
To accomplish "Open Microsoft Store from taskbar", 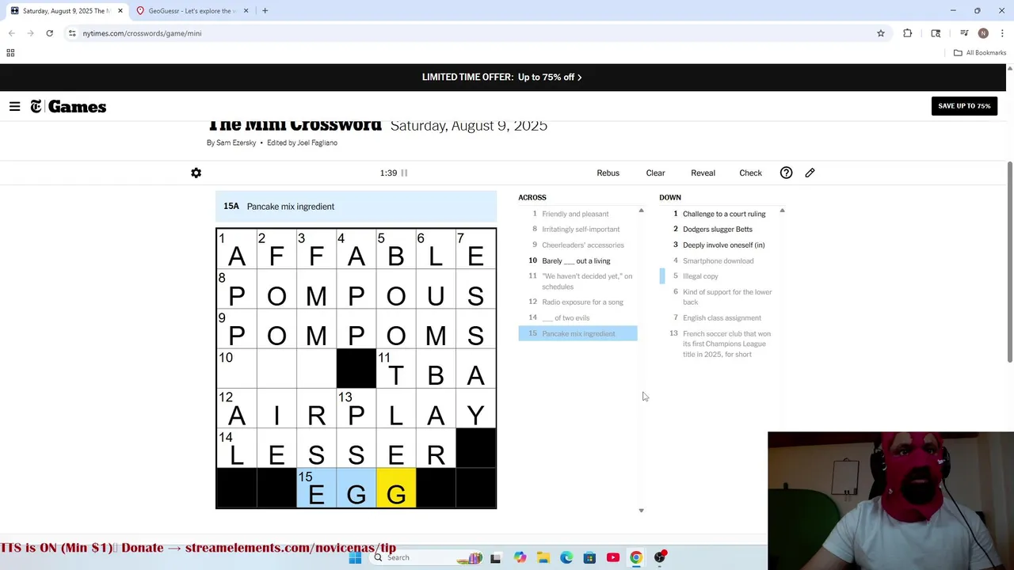I will click(x=589, y=557).
